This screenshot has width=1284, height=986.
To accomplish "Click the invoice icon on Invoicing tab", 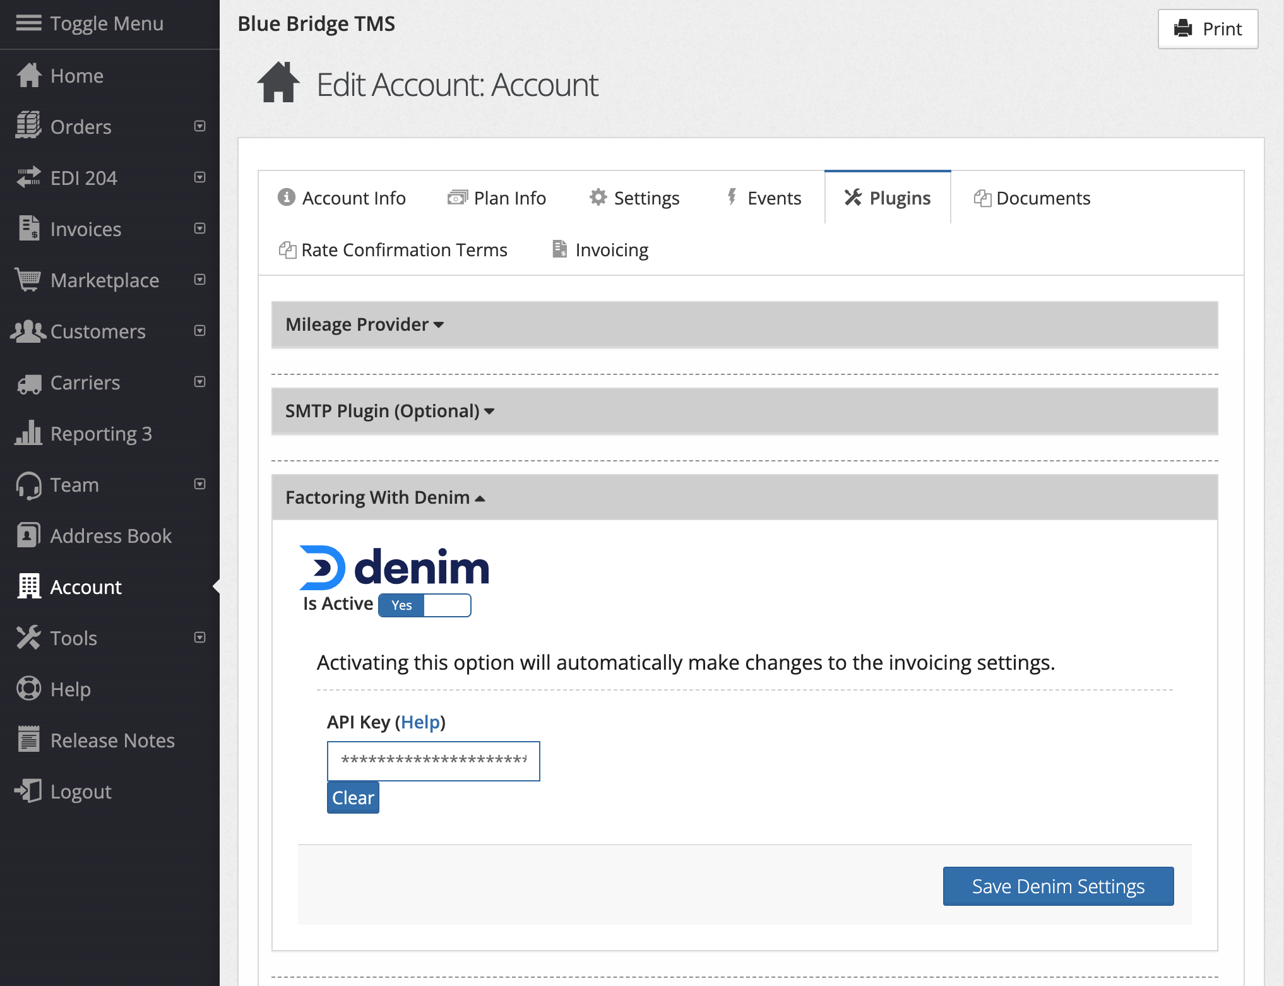I will click(560, 249).
